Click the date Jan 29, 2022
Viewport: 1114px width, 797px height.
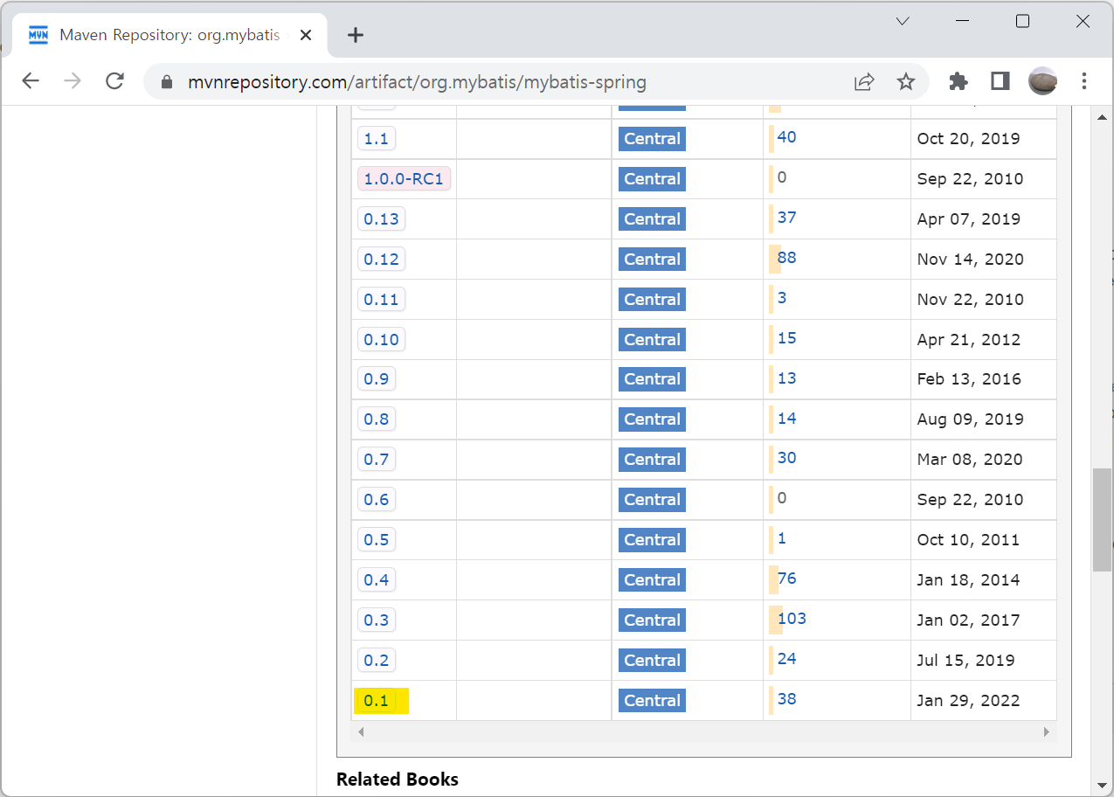968,701
